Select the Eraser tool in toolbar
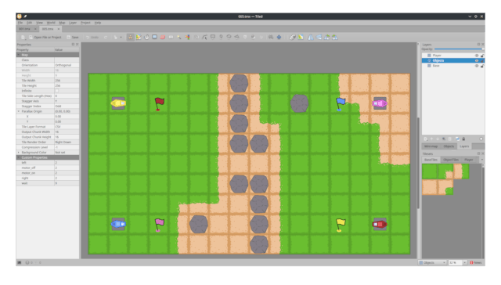Image resolution: width=501 pixels, height=285 pixels. (x=163, y=38)
